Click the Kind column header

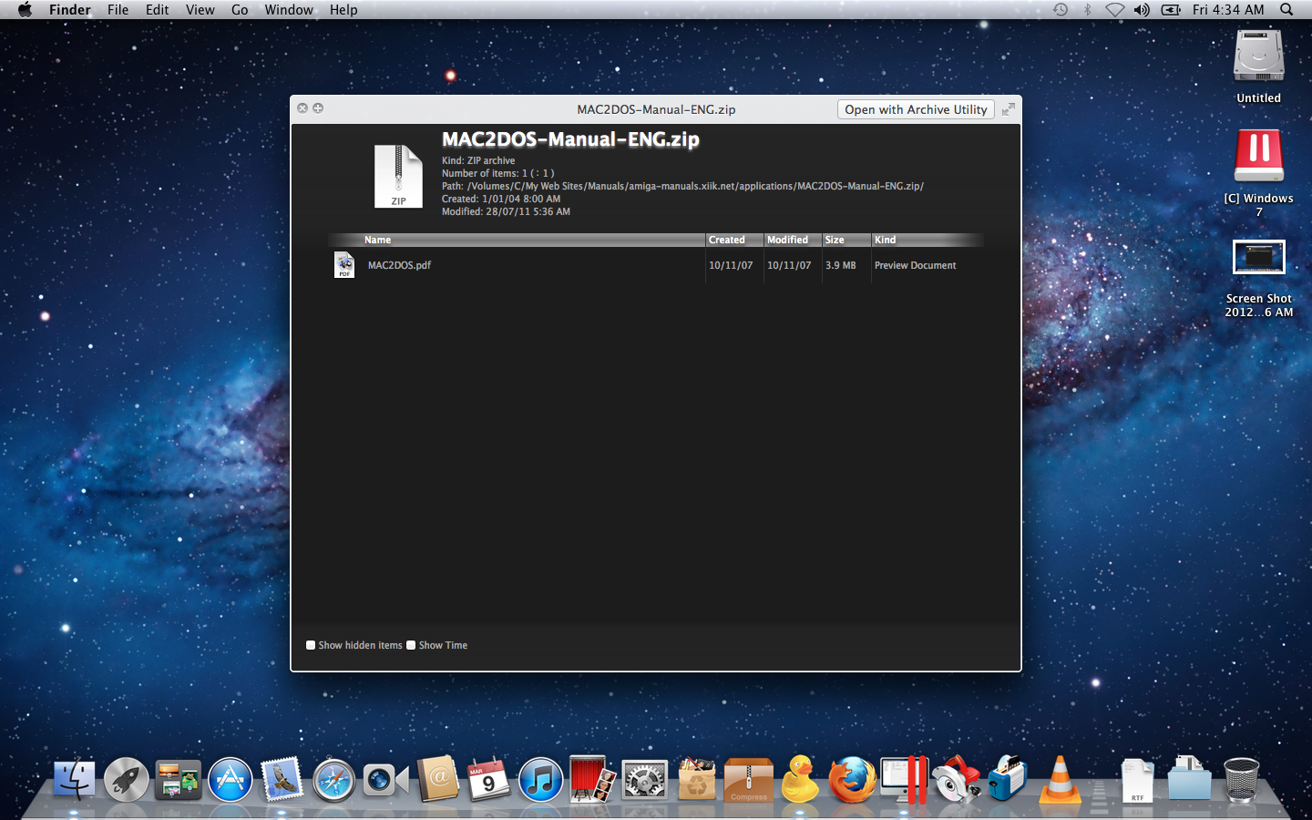928,240
